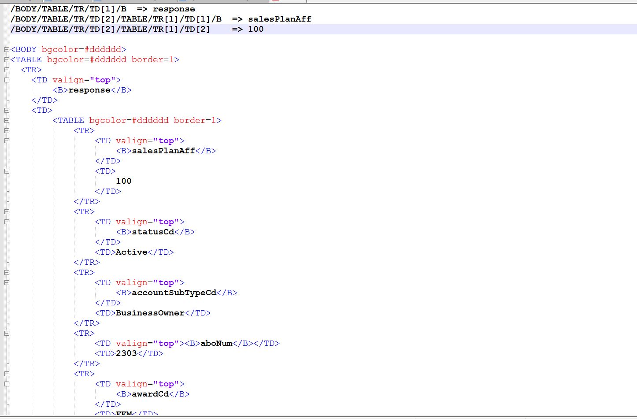Click the outer TABLE bgcolor=#dddddd border=1 line

click(x=95, y=59)
